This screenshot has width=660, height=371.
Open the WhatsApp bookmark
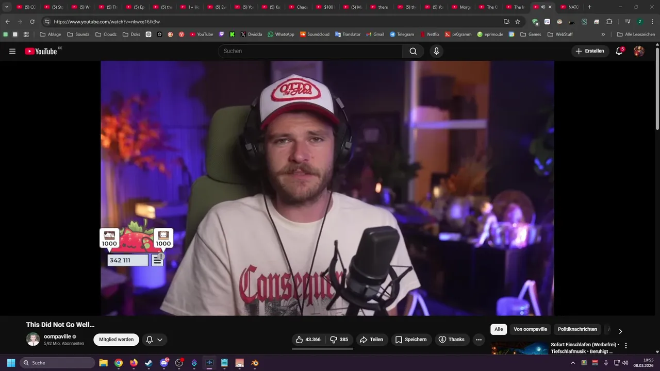[280, 35]
